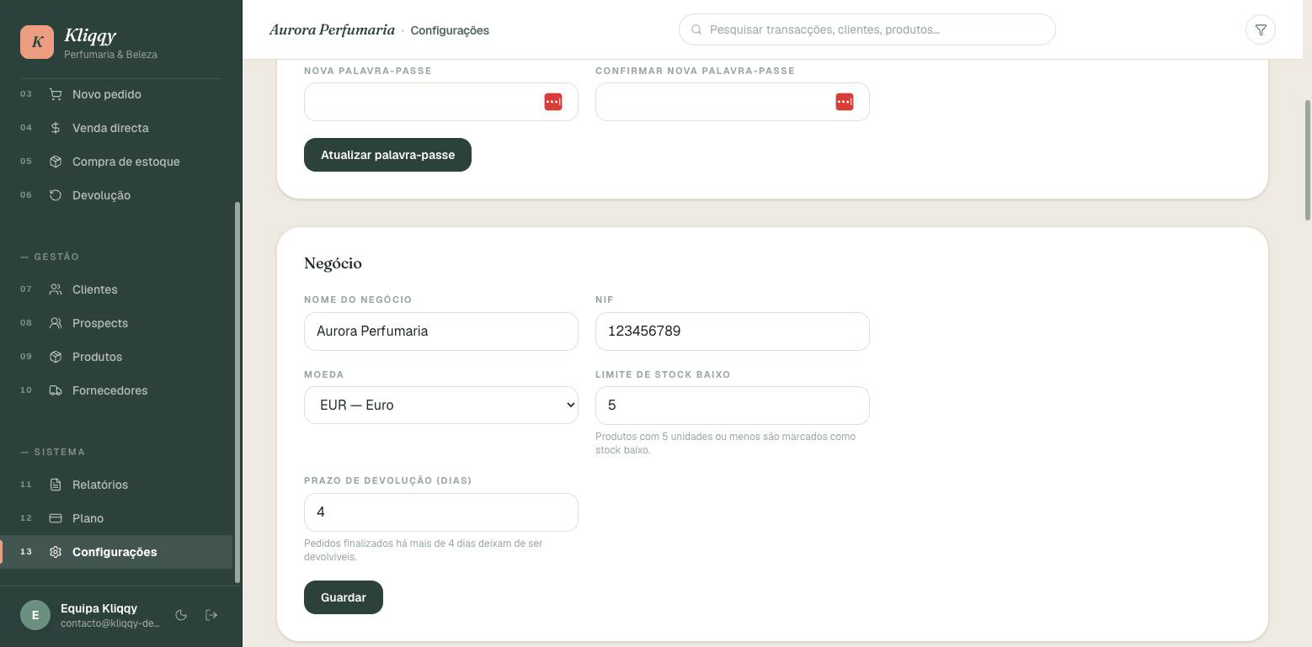Edit the Nome do negócio field
The height and width of the screenshot is (647, 1312).
(x=441, y=331)
